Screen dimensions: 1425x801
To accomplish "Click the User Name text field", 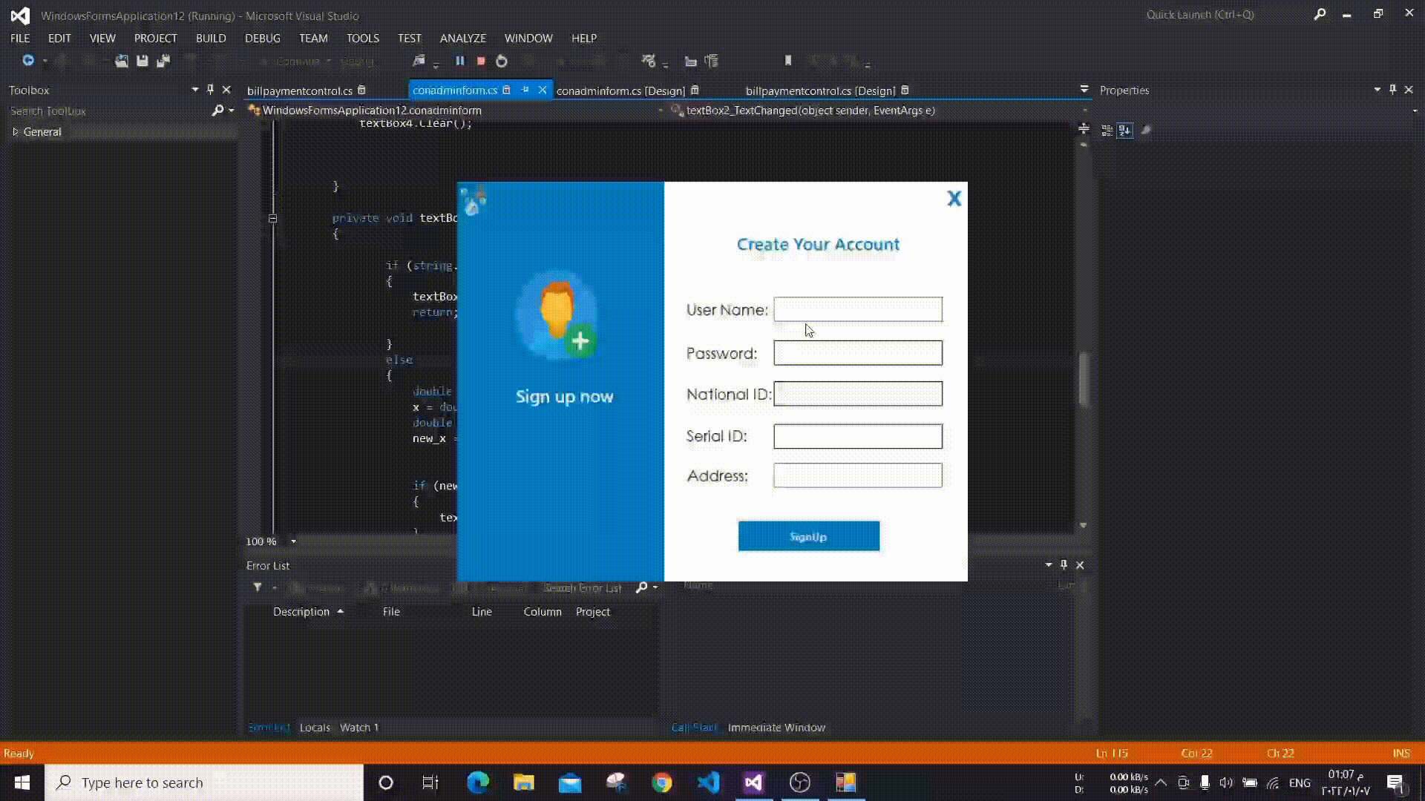I will pos(857,309).
